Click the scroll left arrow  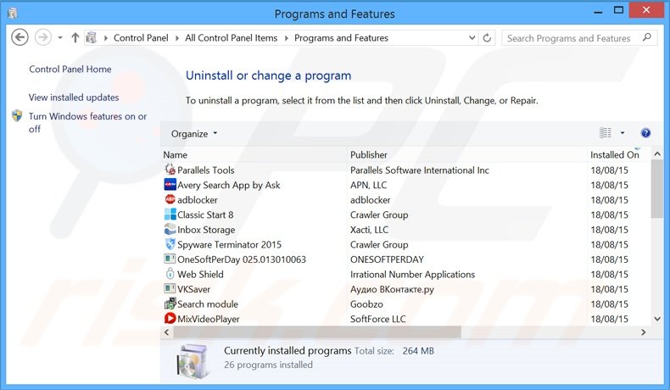[x=166, y=331]
